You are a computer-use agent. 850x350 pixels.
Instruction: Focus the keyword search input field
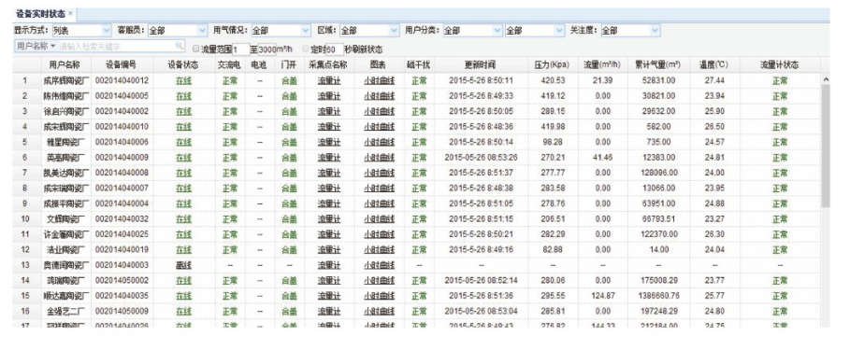tap(116, 47)
